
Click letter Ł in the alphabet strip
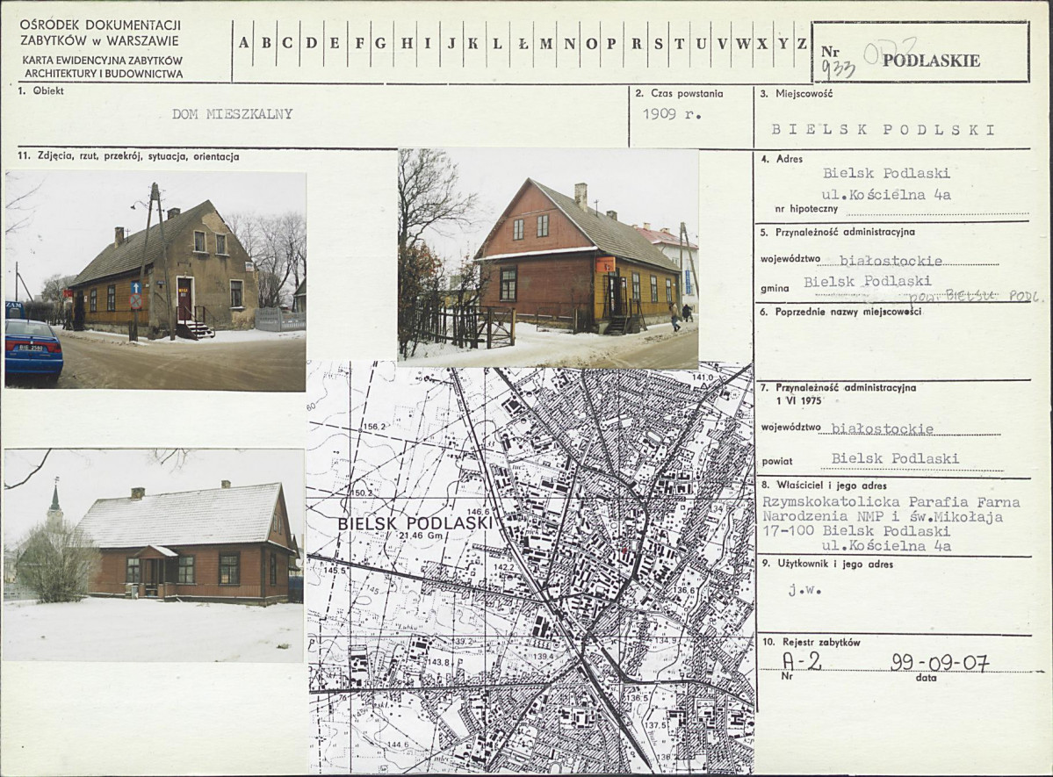tap(523, 44)
